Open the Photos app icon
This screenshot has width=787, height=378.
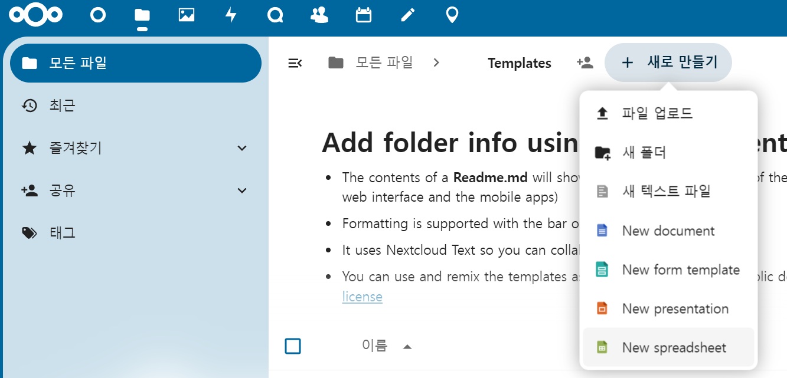[x=187, y=15]
